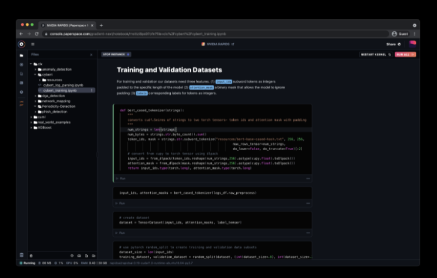This screenshot has width=437, height=278.
Task: Click the edit icon next to NVIDIA RAPIDS title
Action: point(233,44)
